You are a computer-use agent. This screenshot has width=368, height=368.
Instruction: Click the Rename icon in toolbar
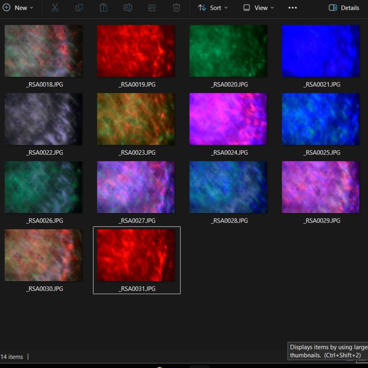point(128,8)
